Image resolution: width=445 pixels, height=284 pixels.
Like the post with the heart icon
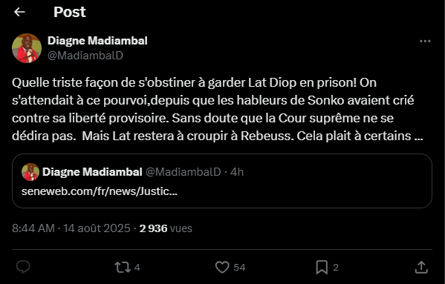222,267
